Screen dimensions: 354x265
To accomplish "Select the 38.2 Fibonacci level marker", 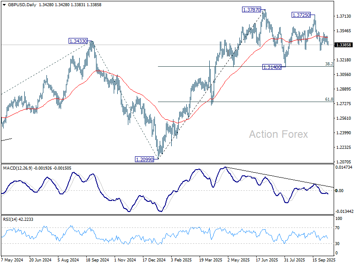I will tap(329, 64).
